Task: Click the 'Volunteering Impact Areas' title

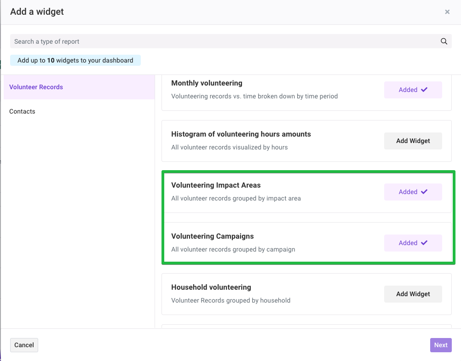Action: pyautogui.click(x=216, y=185)
